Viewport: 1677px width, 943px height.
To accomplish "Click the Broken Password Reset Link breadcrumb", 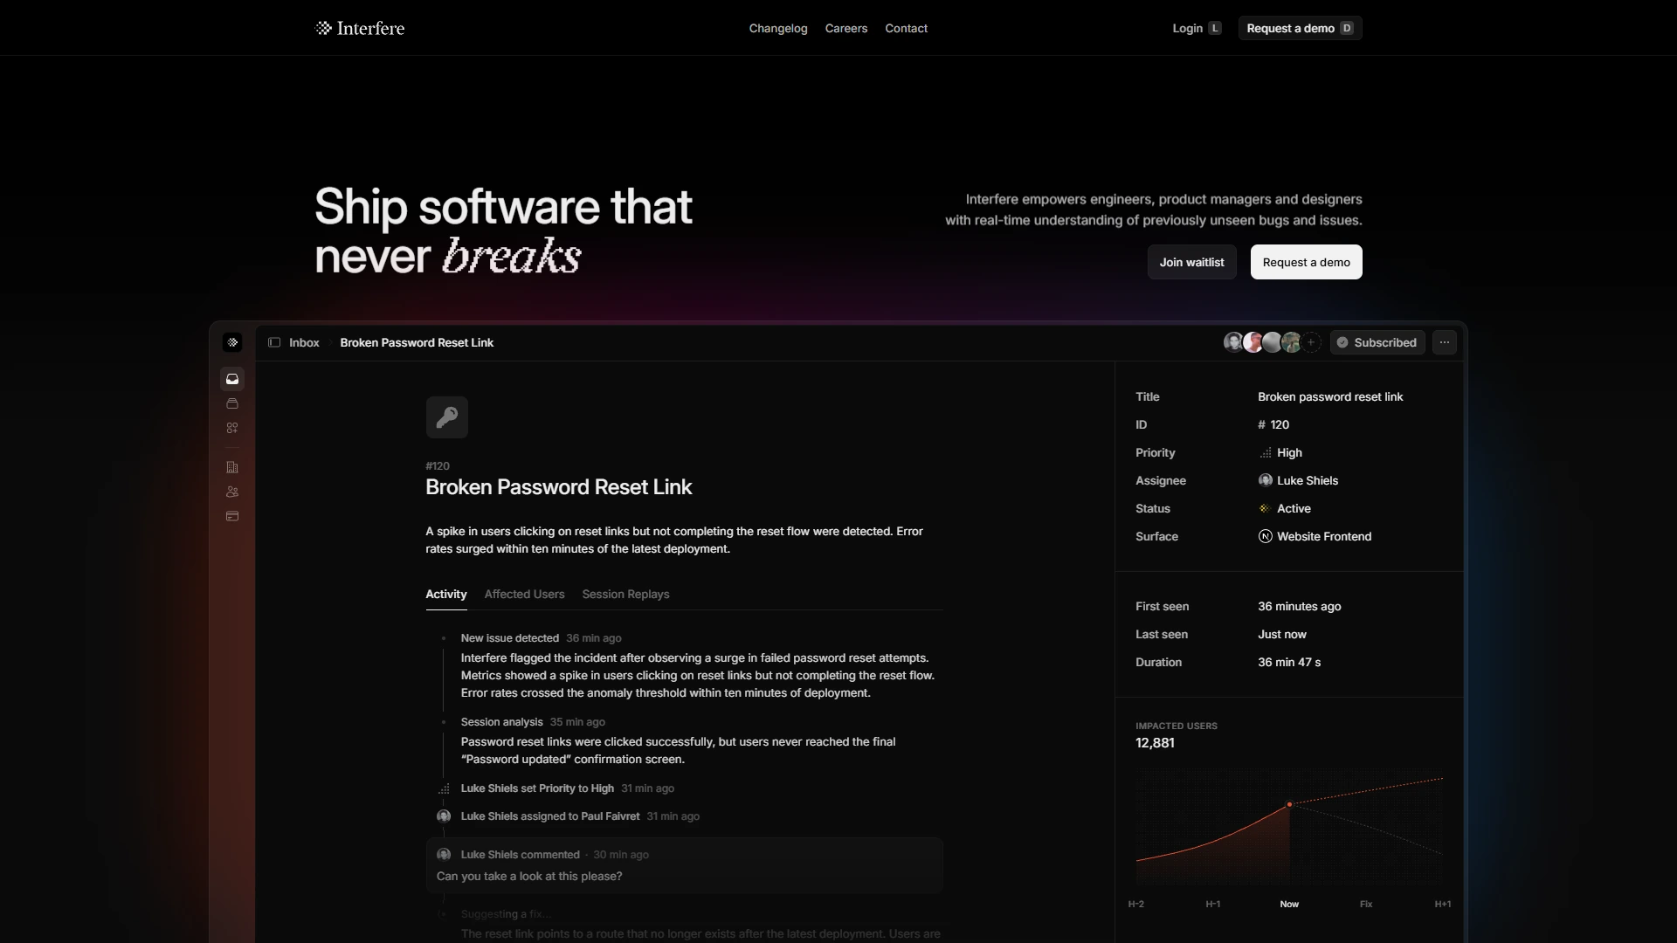I will click(417, 342).
